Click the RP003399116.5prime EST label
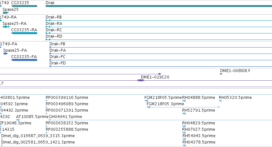 point(67,98)
